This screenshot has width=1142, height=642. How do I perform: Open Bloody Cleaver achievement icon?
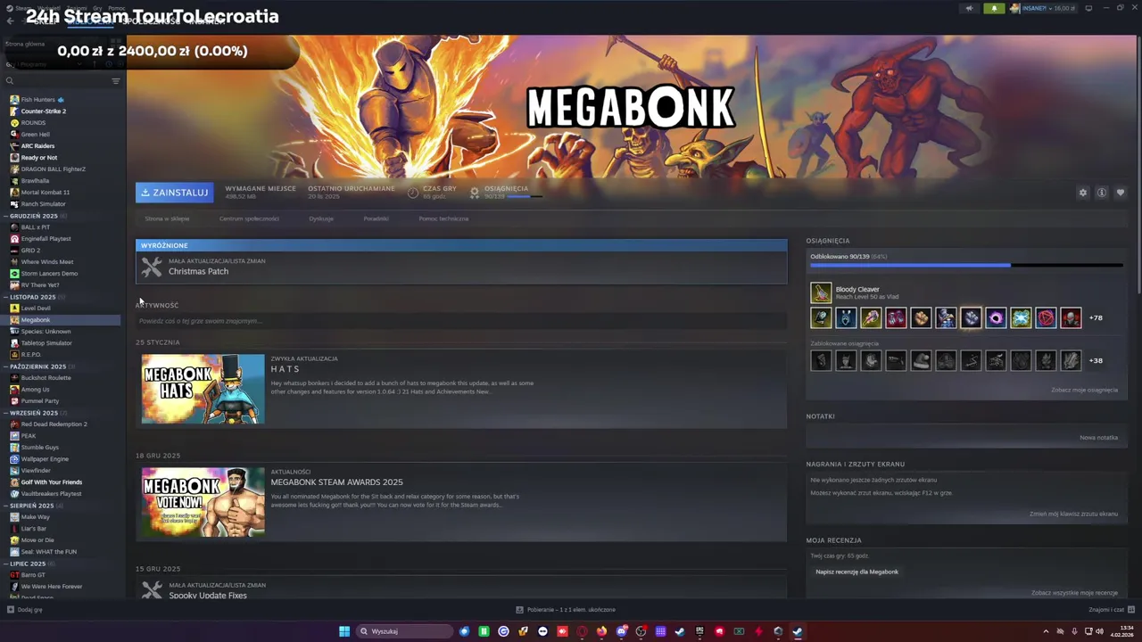point(821,292)
